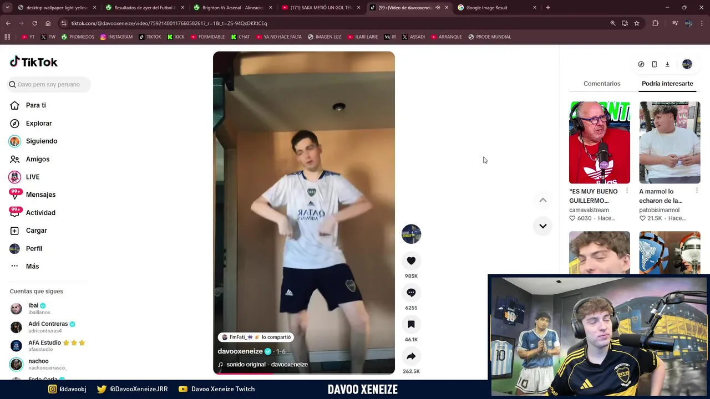Click the browser home button
Screen dimensions: 710x399
pyautogui.click(x=48, y=23)
